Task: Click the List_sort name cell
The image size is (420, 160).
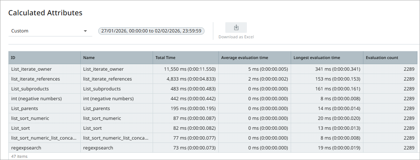Action: [x=92, y=128]
